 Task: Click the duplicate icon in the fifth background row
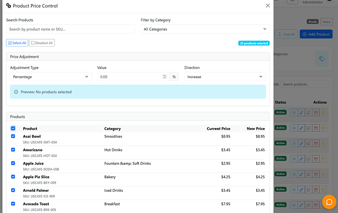tap(308, 174)
